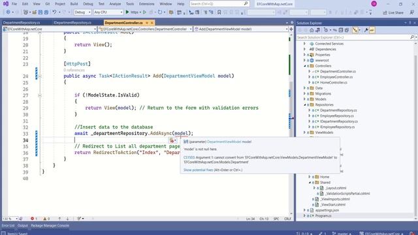This screenshot has width=418, height=235.
Task: Collapse the Add method outlining toggle
Action: [40, 76]
